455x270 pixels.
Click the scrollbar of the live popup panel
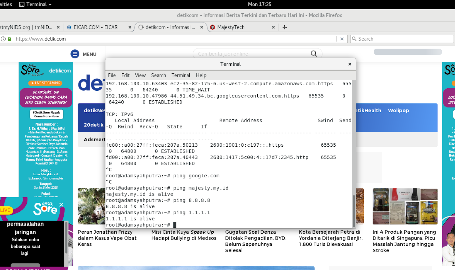click(x=66, y=237)
